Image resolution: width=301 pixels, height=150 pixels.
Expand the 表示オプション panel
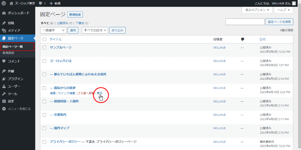(x=257, y=10)
